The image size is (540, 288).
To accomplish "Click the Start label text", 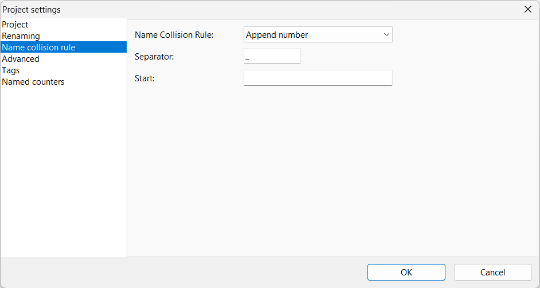I will (x=144, y=78).
